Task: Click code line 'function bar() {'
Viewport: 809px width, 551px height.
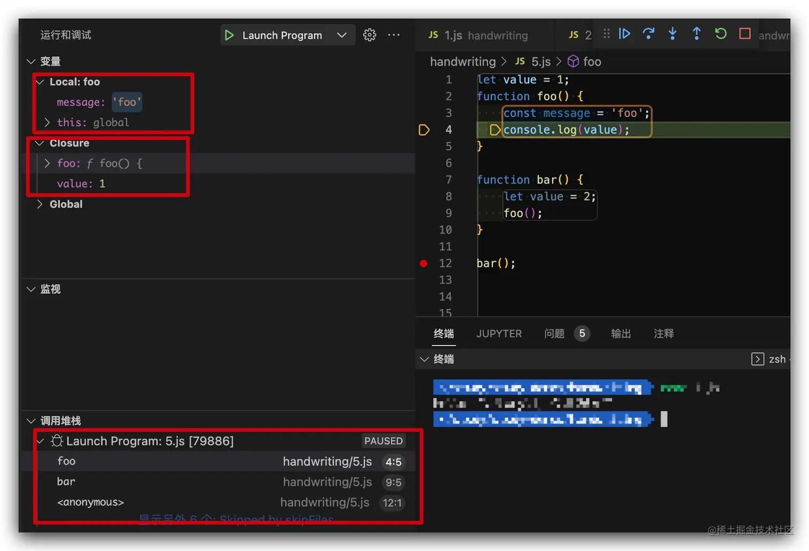Action: click(530, 180)
